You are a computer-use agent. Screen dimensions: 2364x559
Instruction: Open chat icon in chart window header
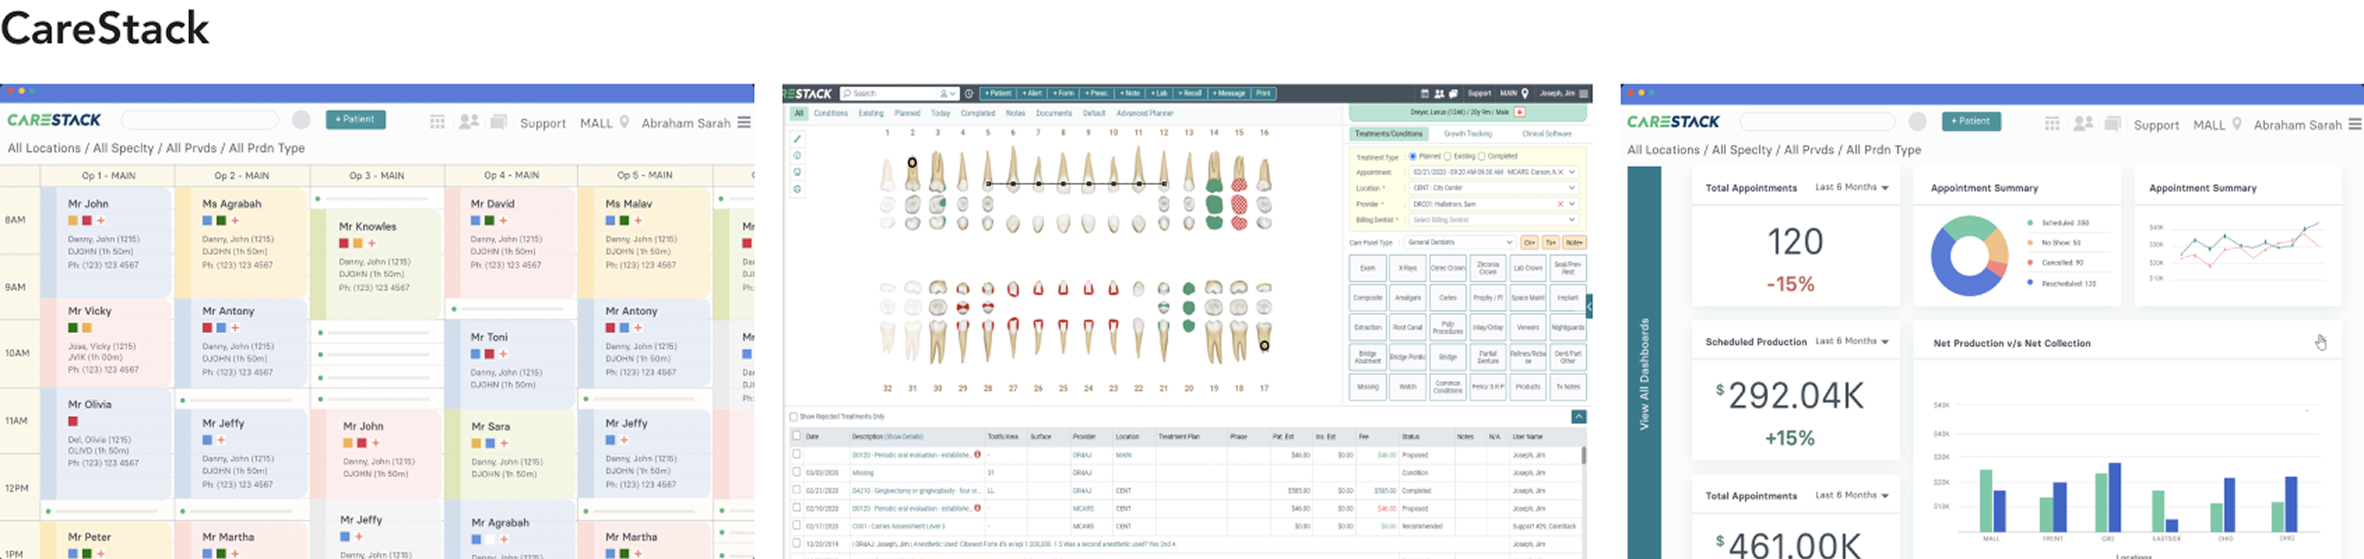(x=1453, y=94)
